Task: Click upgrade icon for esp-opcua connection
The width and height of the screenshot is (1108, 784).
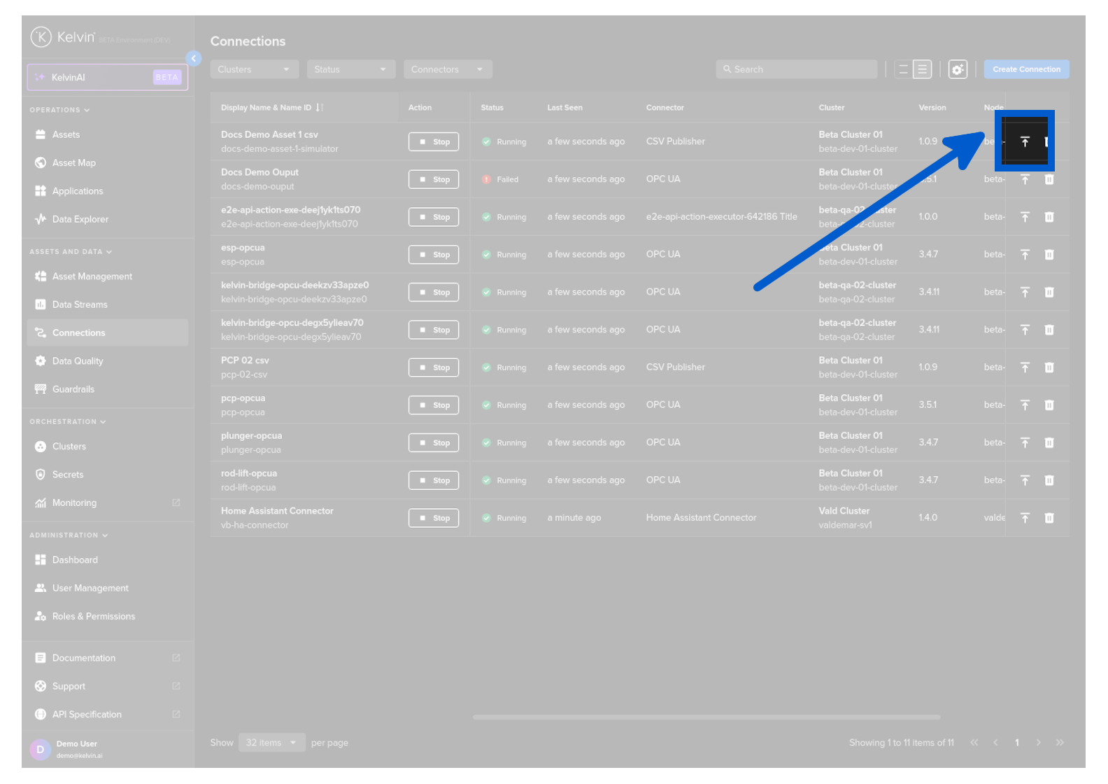Action: (x=1025, y=255)
